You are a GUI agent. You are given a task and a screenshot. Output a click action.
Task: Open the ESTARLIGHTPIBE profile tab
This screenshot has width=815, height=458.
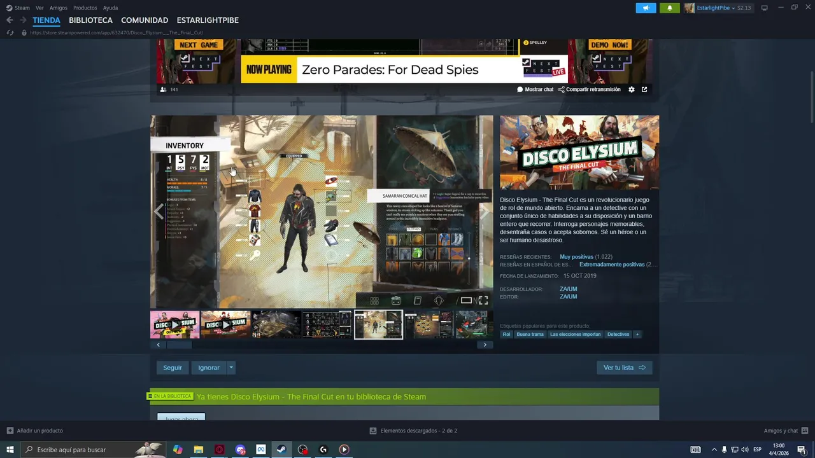coord(208,20)
